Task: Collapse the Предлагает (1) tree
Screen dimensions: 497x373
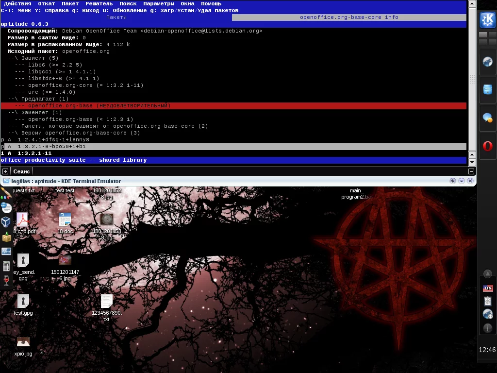Action: (x=38, y=99)
